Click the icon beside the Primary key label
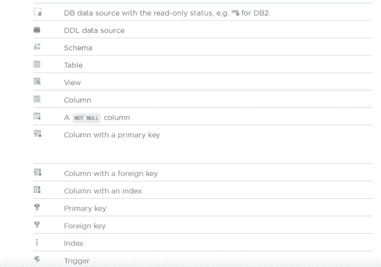This screenshot has width=381, height=267. 37,208
